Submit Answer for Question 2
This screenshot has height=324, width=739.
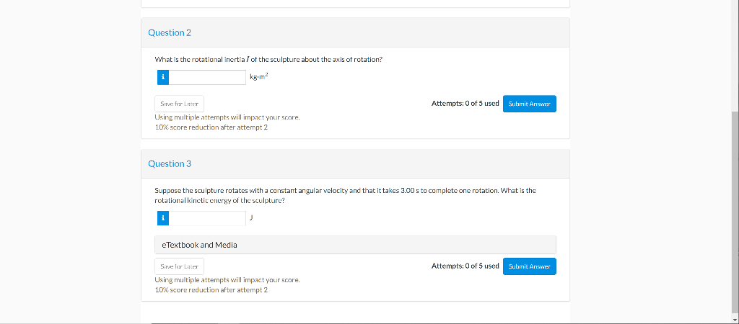pyautogui.click(x=529, y=104)
